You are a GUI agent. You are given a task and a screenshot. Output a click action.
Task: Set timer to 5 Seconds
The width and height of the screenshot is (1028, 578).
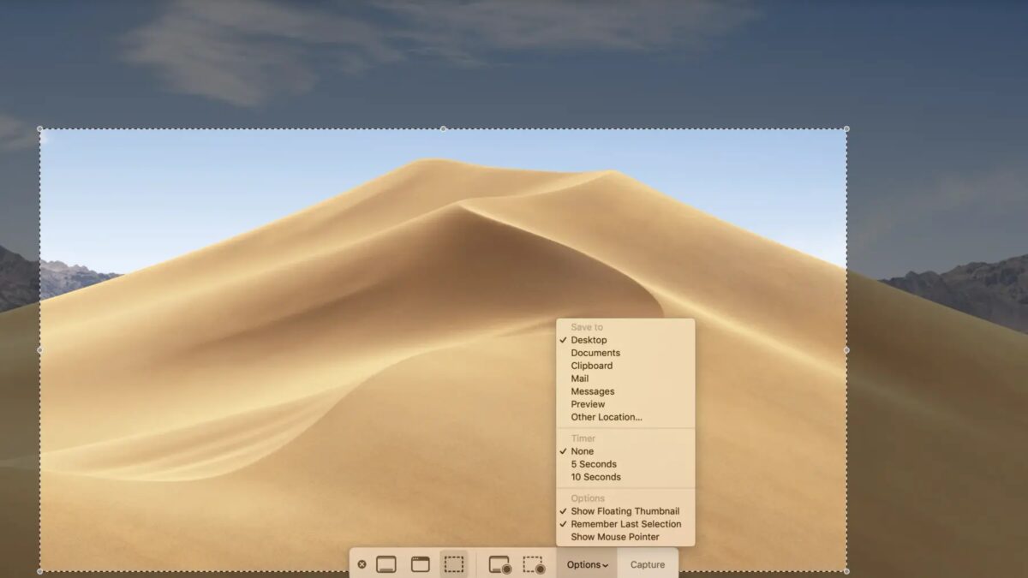point(595,464)
